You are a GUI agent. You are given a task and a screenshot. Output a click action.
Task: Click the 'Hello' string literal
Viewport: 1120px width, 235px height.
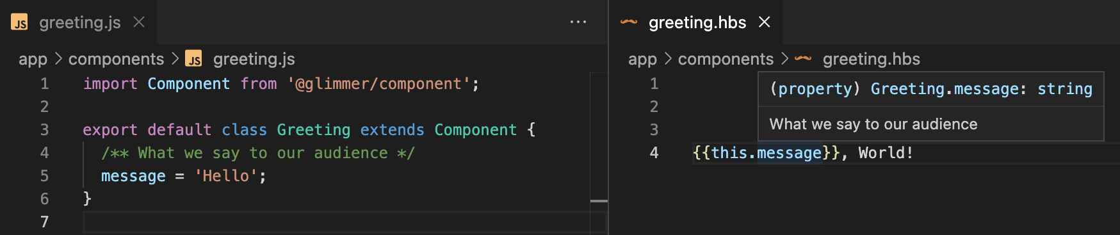click(226, 176)
